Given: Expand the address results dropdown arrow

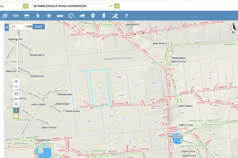Looking at the screenshot, I should [117, 6].
